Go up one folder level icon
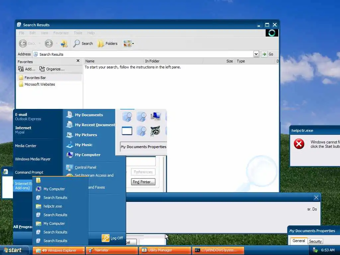 [x=64, y=43]
